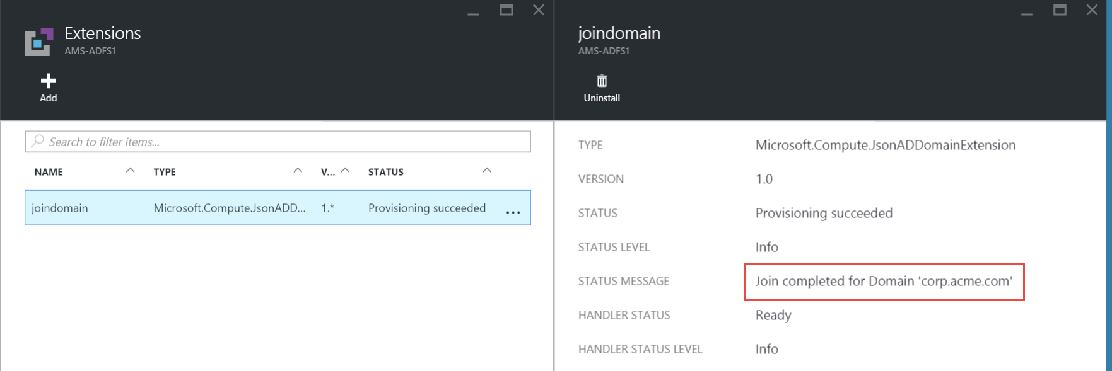Toggle sort arrow on STATUS column
1112x371 pixels.
tap(487, 171)
